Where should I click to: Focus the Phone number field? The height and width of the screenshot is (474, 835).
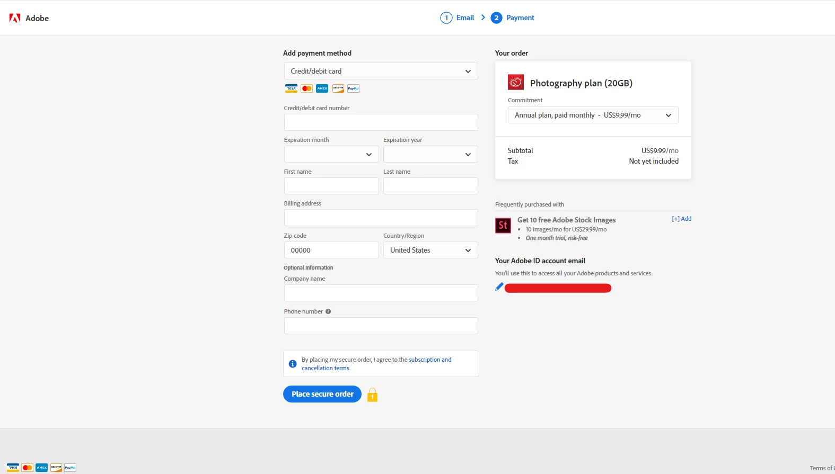click(381, 326)
